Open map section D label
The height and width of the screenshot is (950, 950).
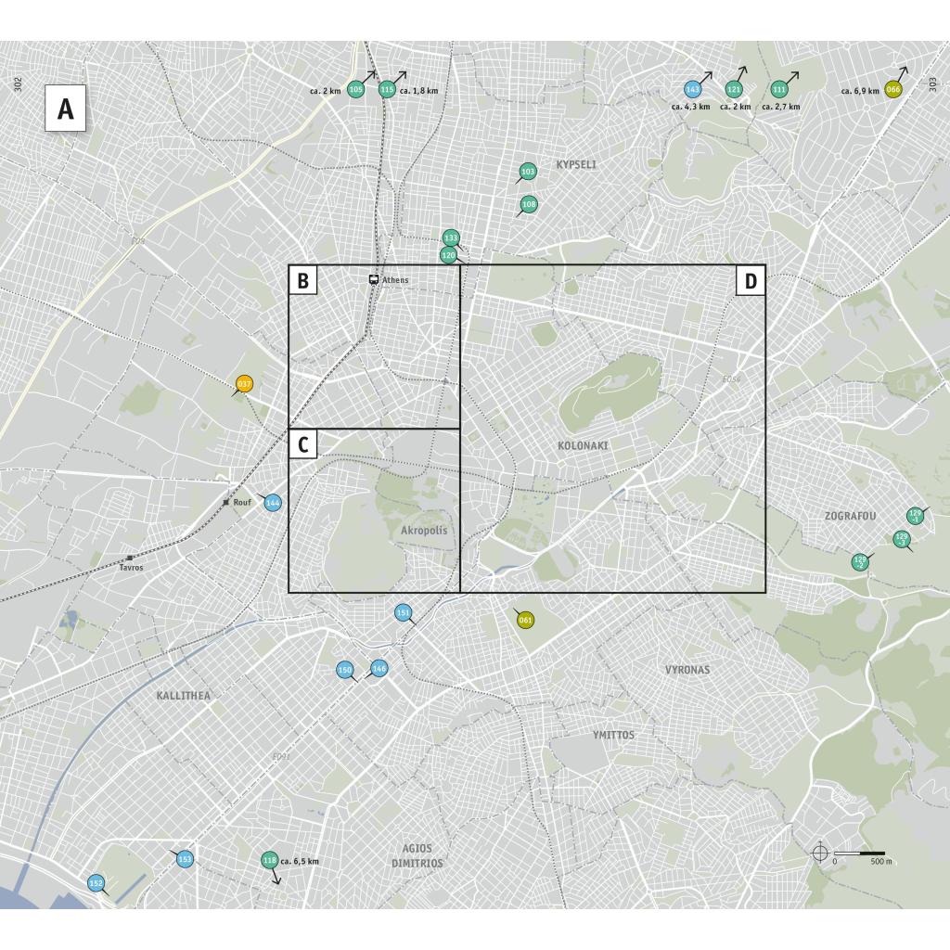[751, 280]
